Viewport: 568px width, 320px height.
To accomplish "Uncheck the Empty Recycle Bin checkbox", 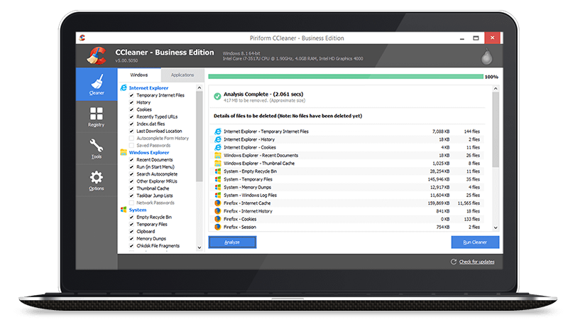I will 131,217.
